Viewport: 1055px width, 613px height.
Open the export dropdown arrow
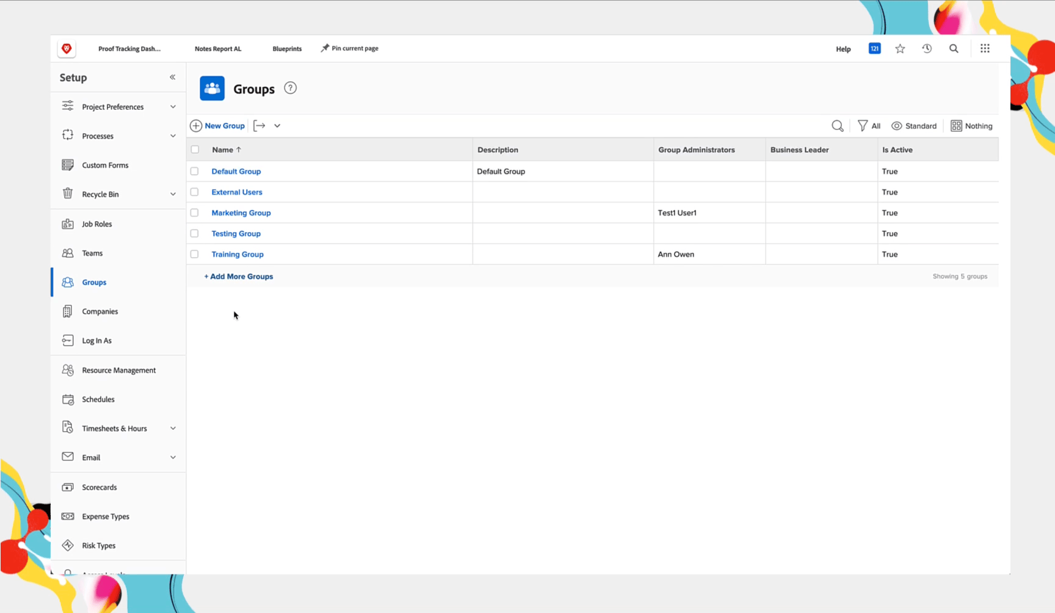(277, 126)
